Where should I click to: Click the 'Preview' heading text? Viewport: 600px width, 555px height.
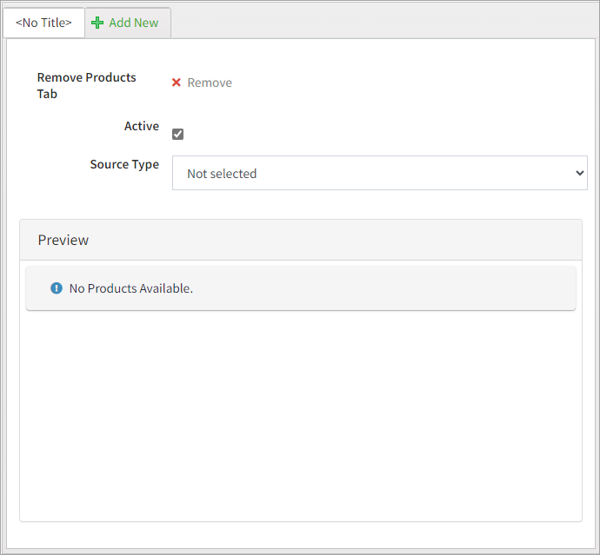click(x=63, y=240)
